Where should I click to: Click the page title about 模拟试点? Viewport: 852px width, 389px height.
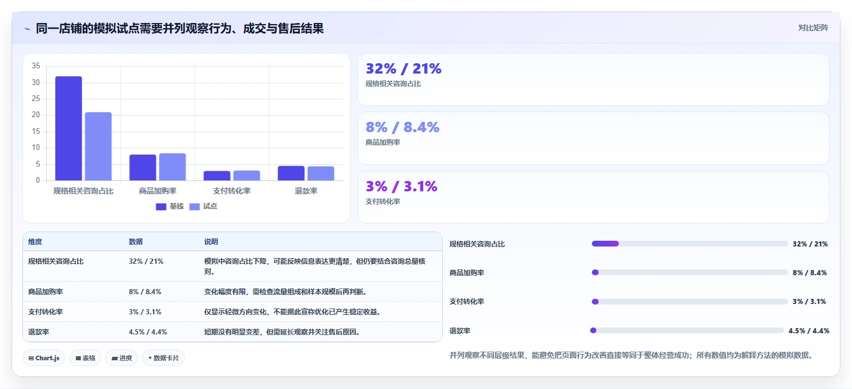tap(180, 29)
